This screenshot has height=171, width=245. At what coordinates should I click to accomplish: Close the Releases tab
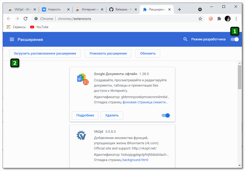[x=136, y=9]
